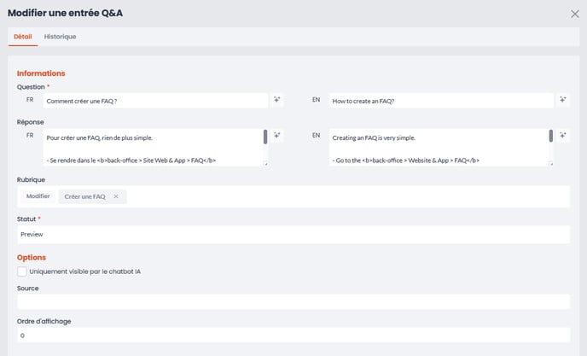
Task: Toggle 'Uniquement visible par le chatbot IA'
Action: [22, 271]
